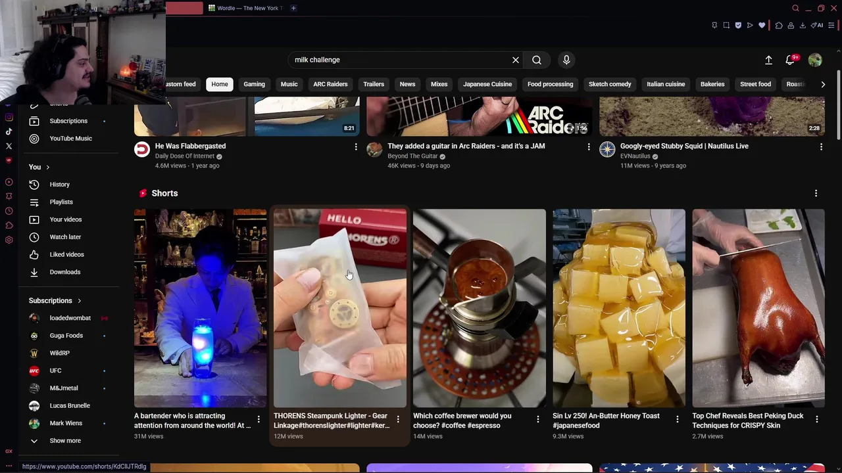The image size is (842, 473).
Task: Select the ARC Raiders filter chip
Action: [330, 84]
